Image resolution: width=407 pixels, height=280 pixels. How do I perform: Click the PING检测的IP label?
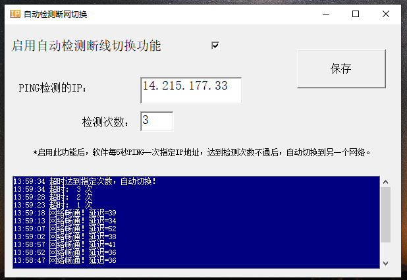click(53, 88)
